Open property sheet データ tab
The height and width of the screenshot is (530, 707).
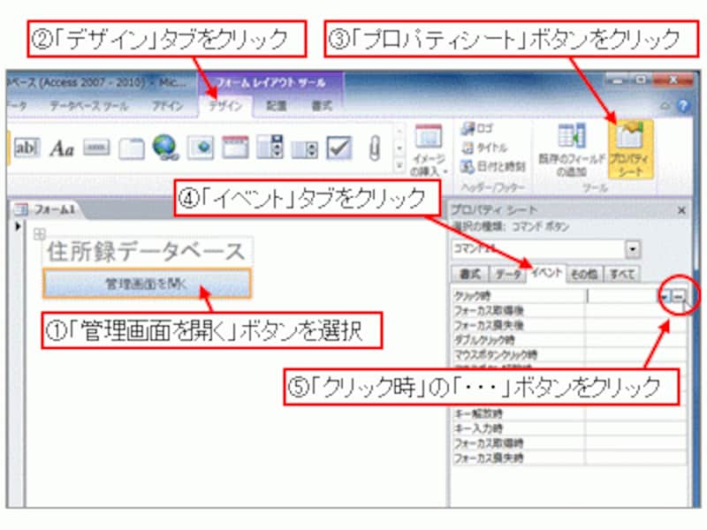click(x=507, y=274)
